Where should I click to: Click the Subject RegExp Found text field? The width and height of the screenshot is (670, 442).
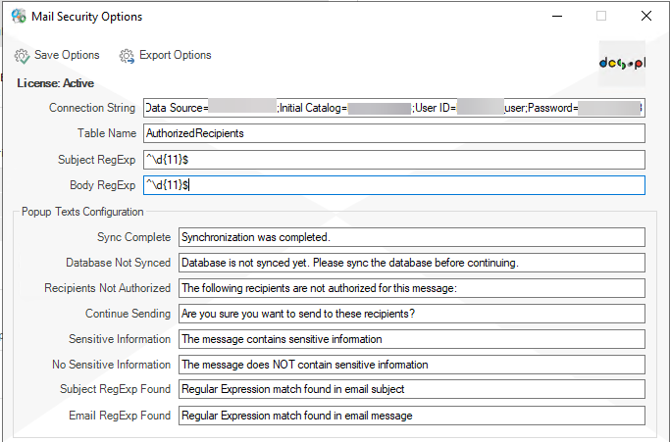(x=412, y=389)
